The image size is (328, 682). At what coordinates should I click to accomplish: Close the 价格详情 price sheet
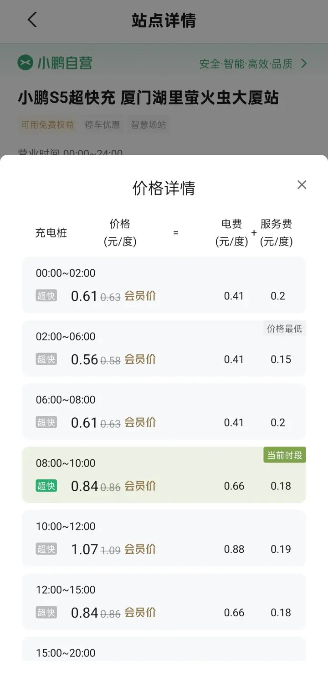pos(302,185)
